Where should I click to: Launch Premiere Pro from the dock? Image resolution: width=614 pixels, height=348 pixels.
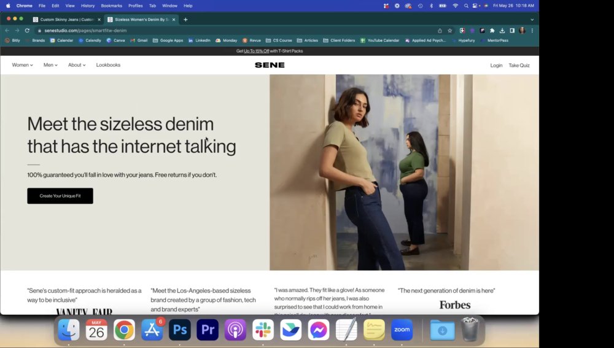208,330
